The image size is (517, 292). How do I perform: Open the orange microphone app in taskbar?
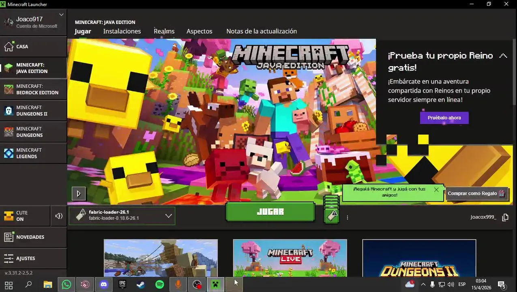coord(178,285)
